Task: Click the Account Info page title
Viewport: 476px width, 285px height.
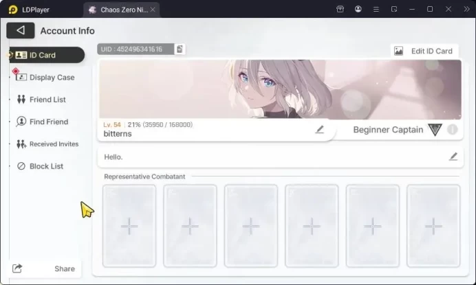Action: click(x=67, y=31)
